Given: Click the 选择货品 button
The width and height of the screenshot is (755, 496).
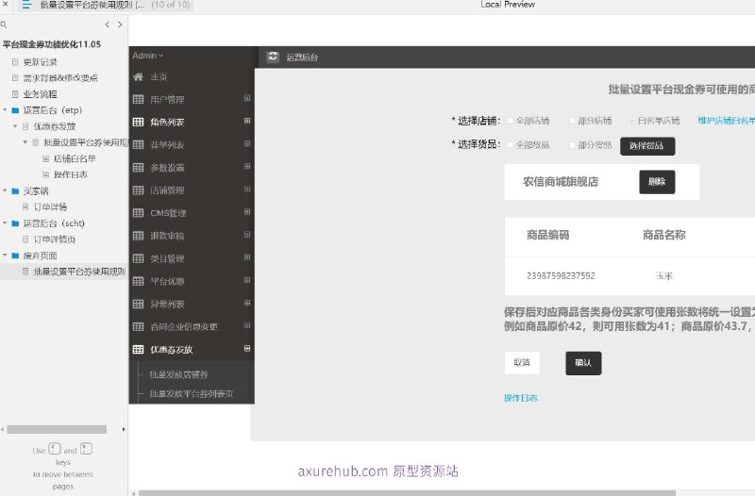Looking at the screenshot, I should [647, 146].
